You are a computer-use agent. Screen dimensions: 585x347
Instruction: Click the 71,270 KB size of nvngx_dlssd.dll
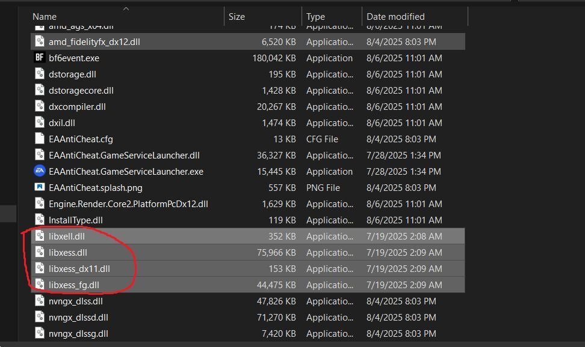point(276,317)
